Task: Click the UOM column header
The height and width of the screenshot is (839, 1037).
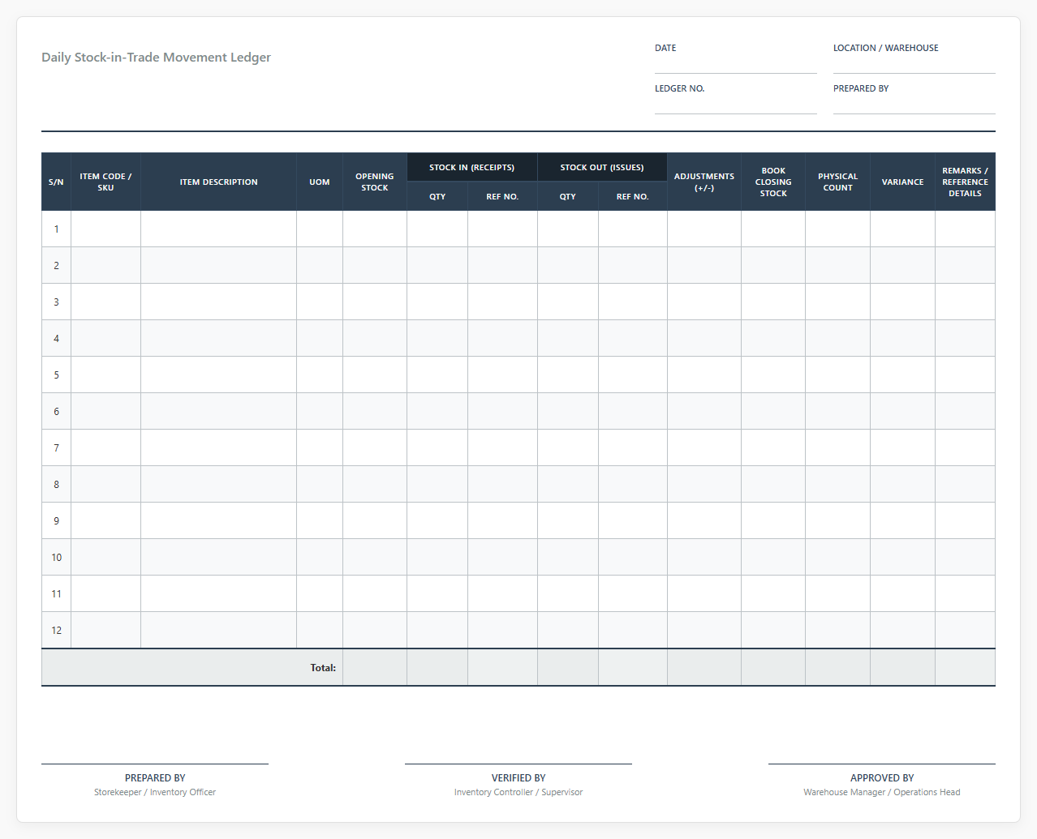Action: point(320,182)
